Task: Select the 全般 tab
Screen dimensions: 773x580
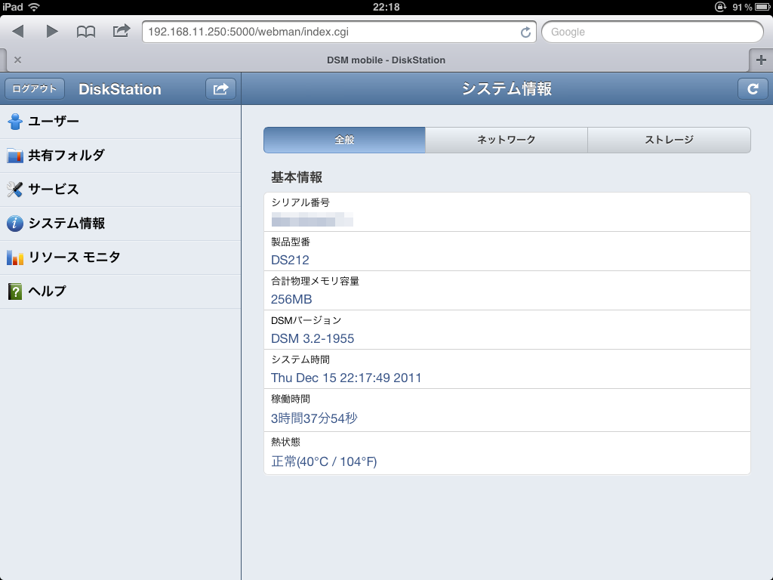Action: 344,140
